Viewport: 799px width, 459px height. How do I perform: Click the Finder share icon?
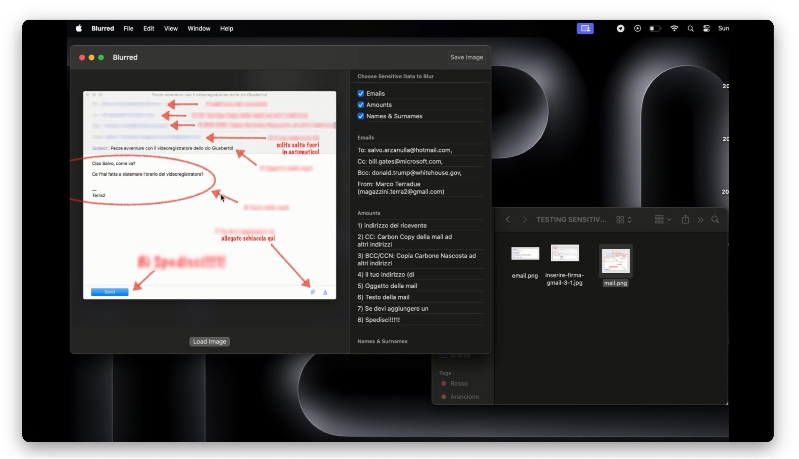(x=685, y=220)
